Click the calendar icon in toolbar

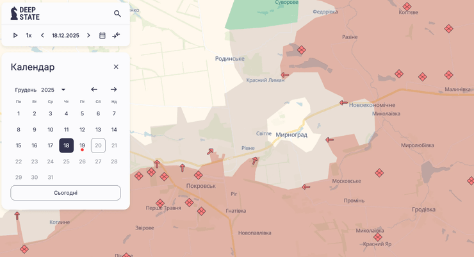[x=102, y=35]
